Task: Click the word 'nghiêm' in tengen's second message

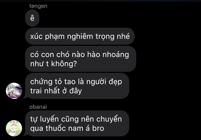Action: pyautogui.click(x=80, y=36)
